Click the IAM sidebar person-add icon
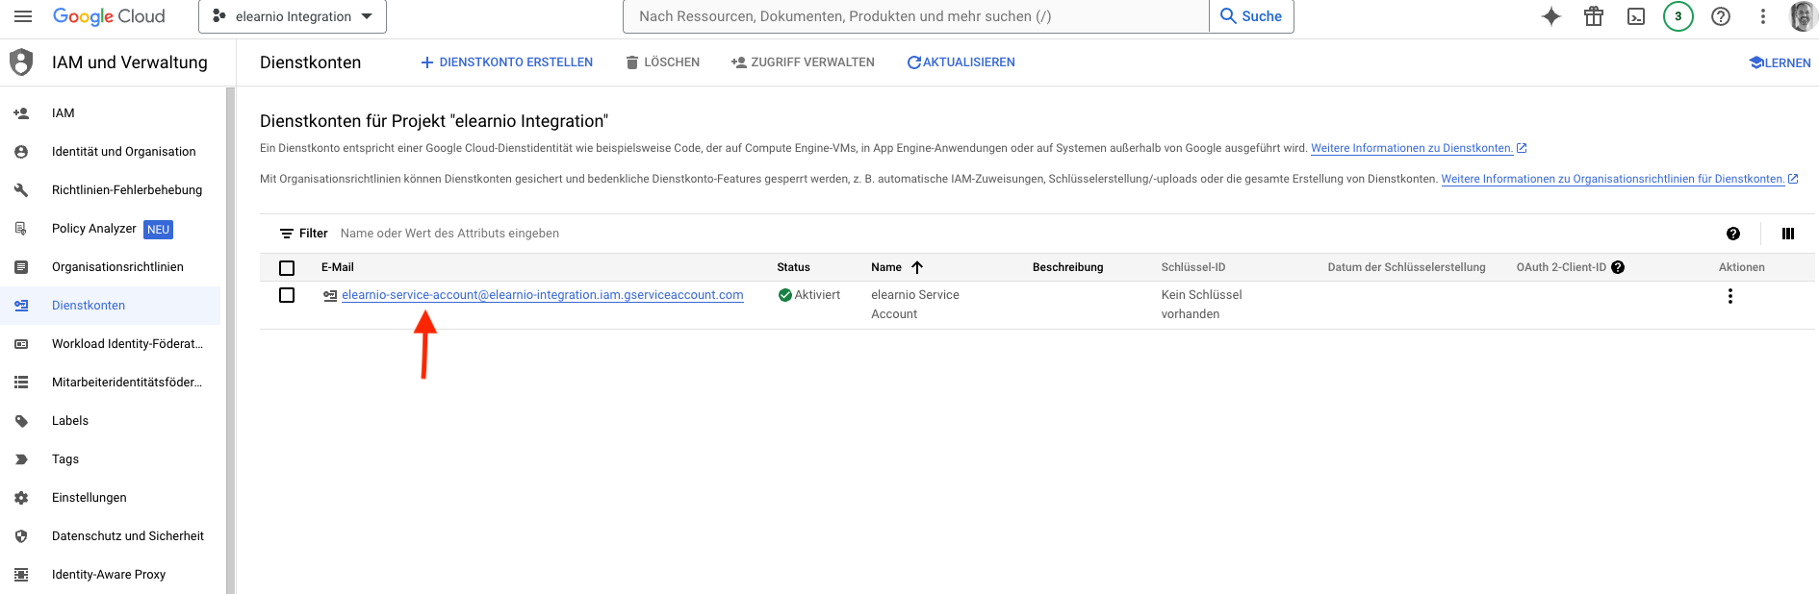This screenshot has height=594, width=1819. coord(21,113)
